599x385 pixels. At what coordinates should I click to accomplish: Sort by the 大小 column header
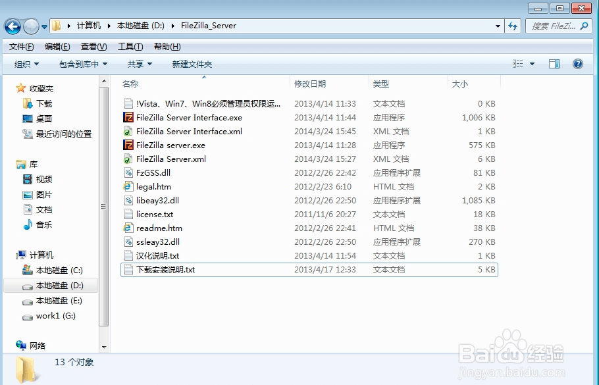(x=459, y=84)
